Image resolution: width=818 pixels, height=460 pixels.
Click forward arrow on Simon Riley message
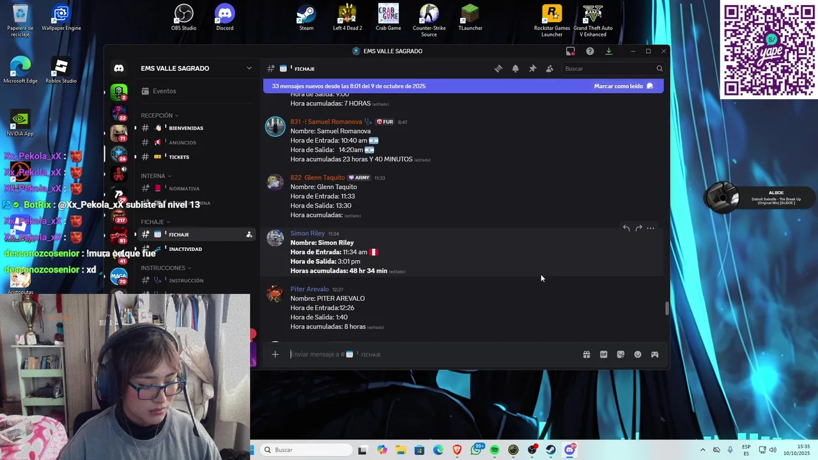click(x=638, y=228)
